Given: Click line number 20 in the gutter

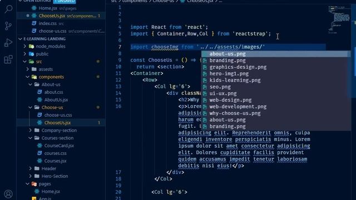Looking at the screenshot, I should tap(118, 192).
